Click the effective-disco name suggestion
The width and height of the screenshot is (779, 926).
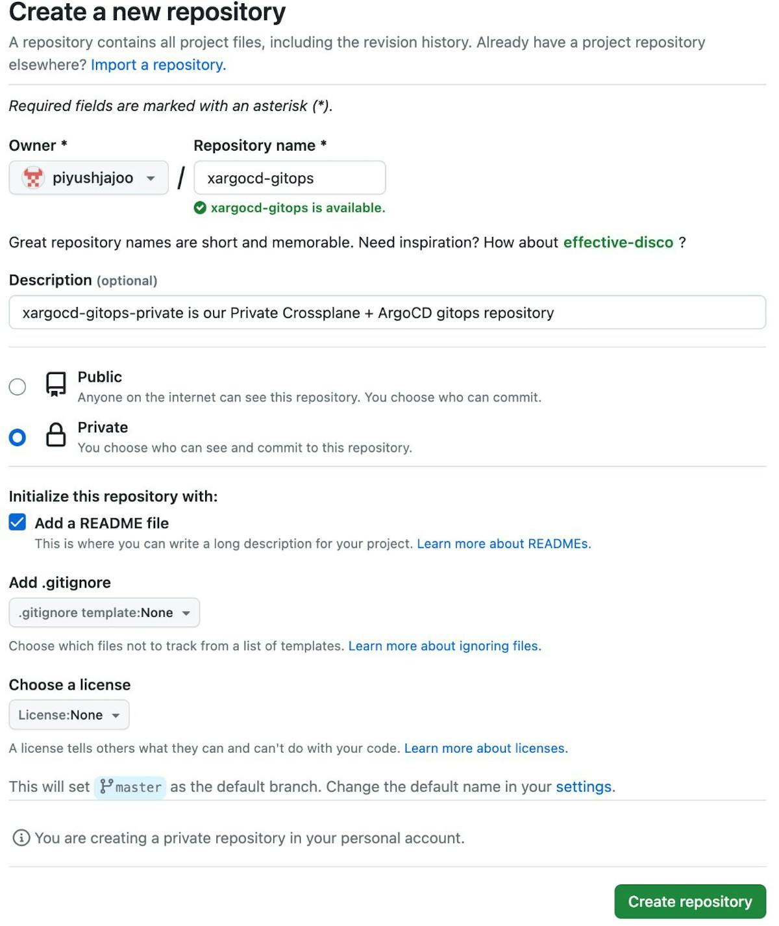(618, 242)
